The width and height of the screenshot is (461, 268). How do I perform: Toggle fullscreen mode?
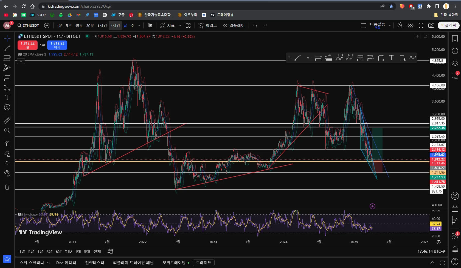pyautogui.click(x=421, y=25)
